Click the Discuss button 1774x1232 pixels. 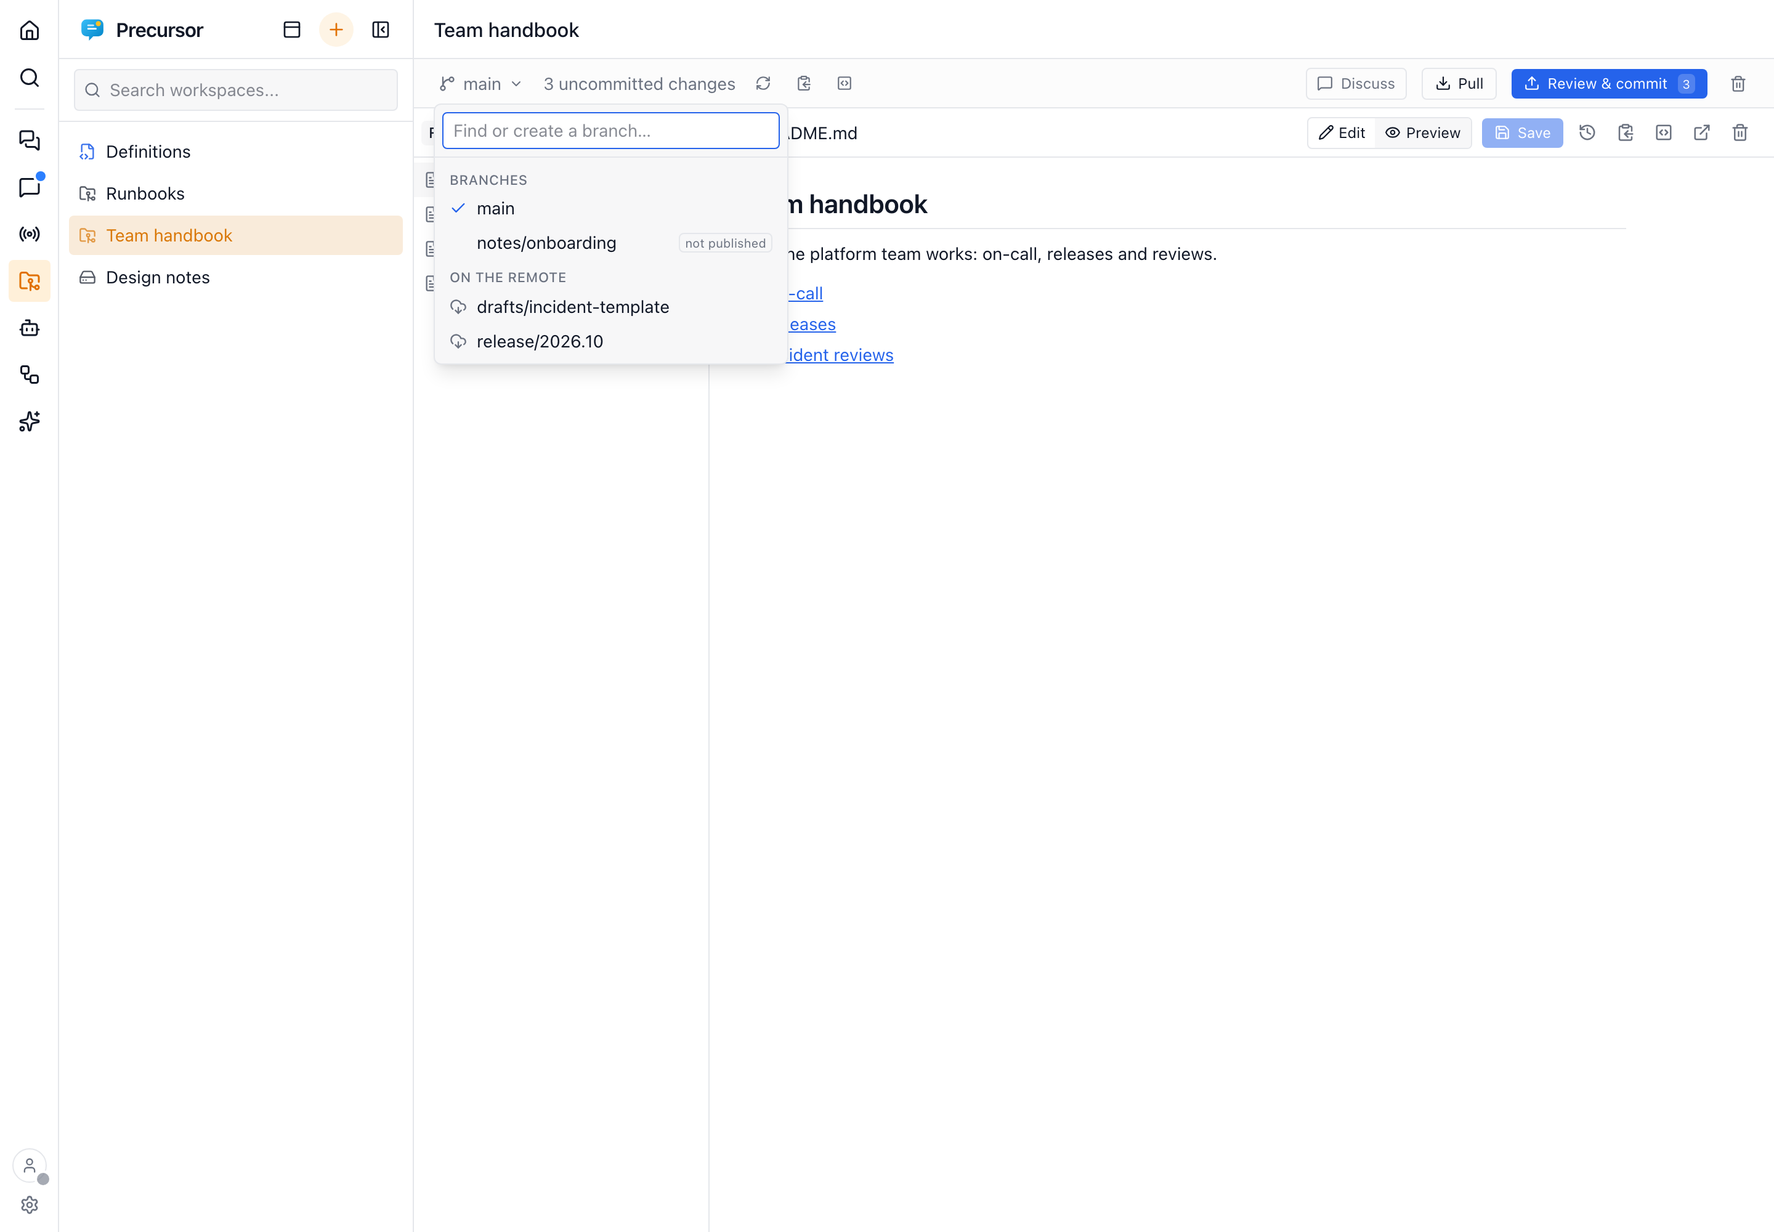coord(1356,83)
